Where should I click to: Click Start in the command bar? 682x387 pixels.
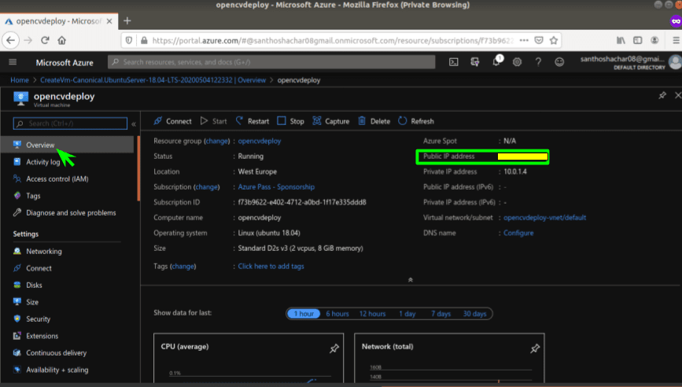213,121
